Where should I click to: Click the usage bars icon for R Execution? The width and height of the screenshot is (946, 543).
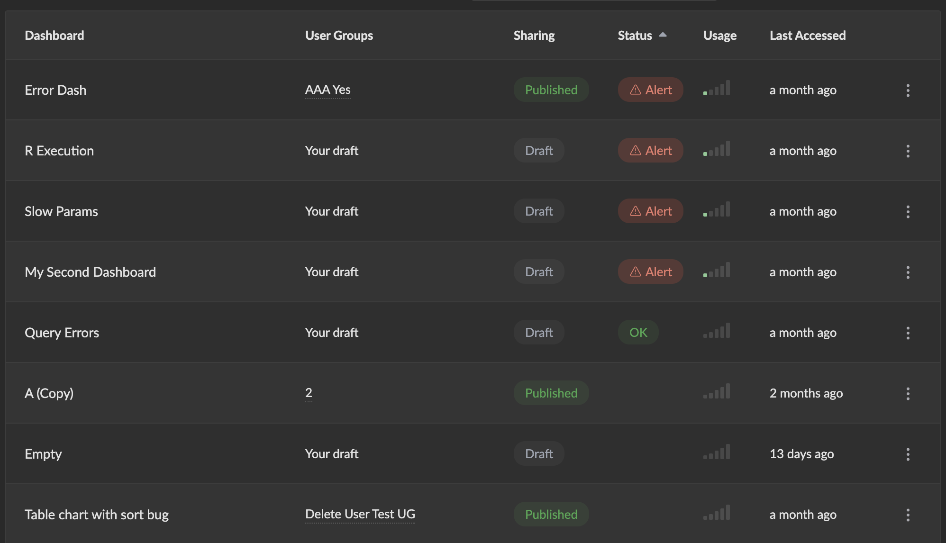click(x=717, y=149)
